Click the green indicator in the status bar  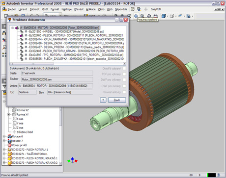click(x=208, y=175)
